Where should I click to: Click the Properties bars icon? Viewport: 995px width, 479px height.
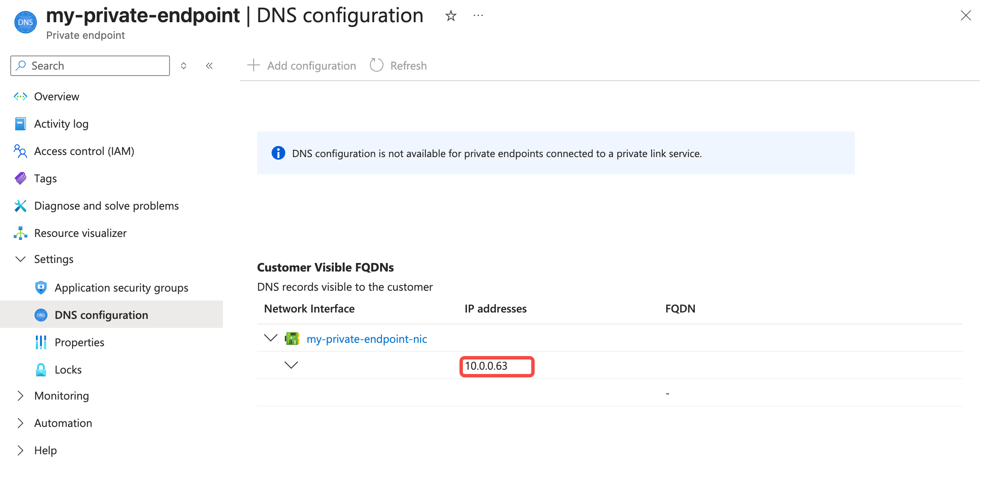(41, 342)
